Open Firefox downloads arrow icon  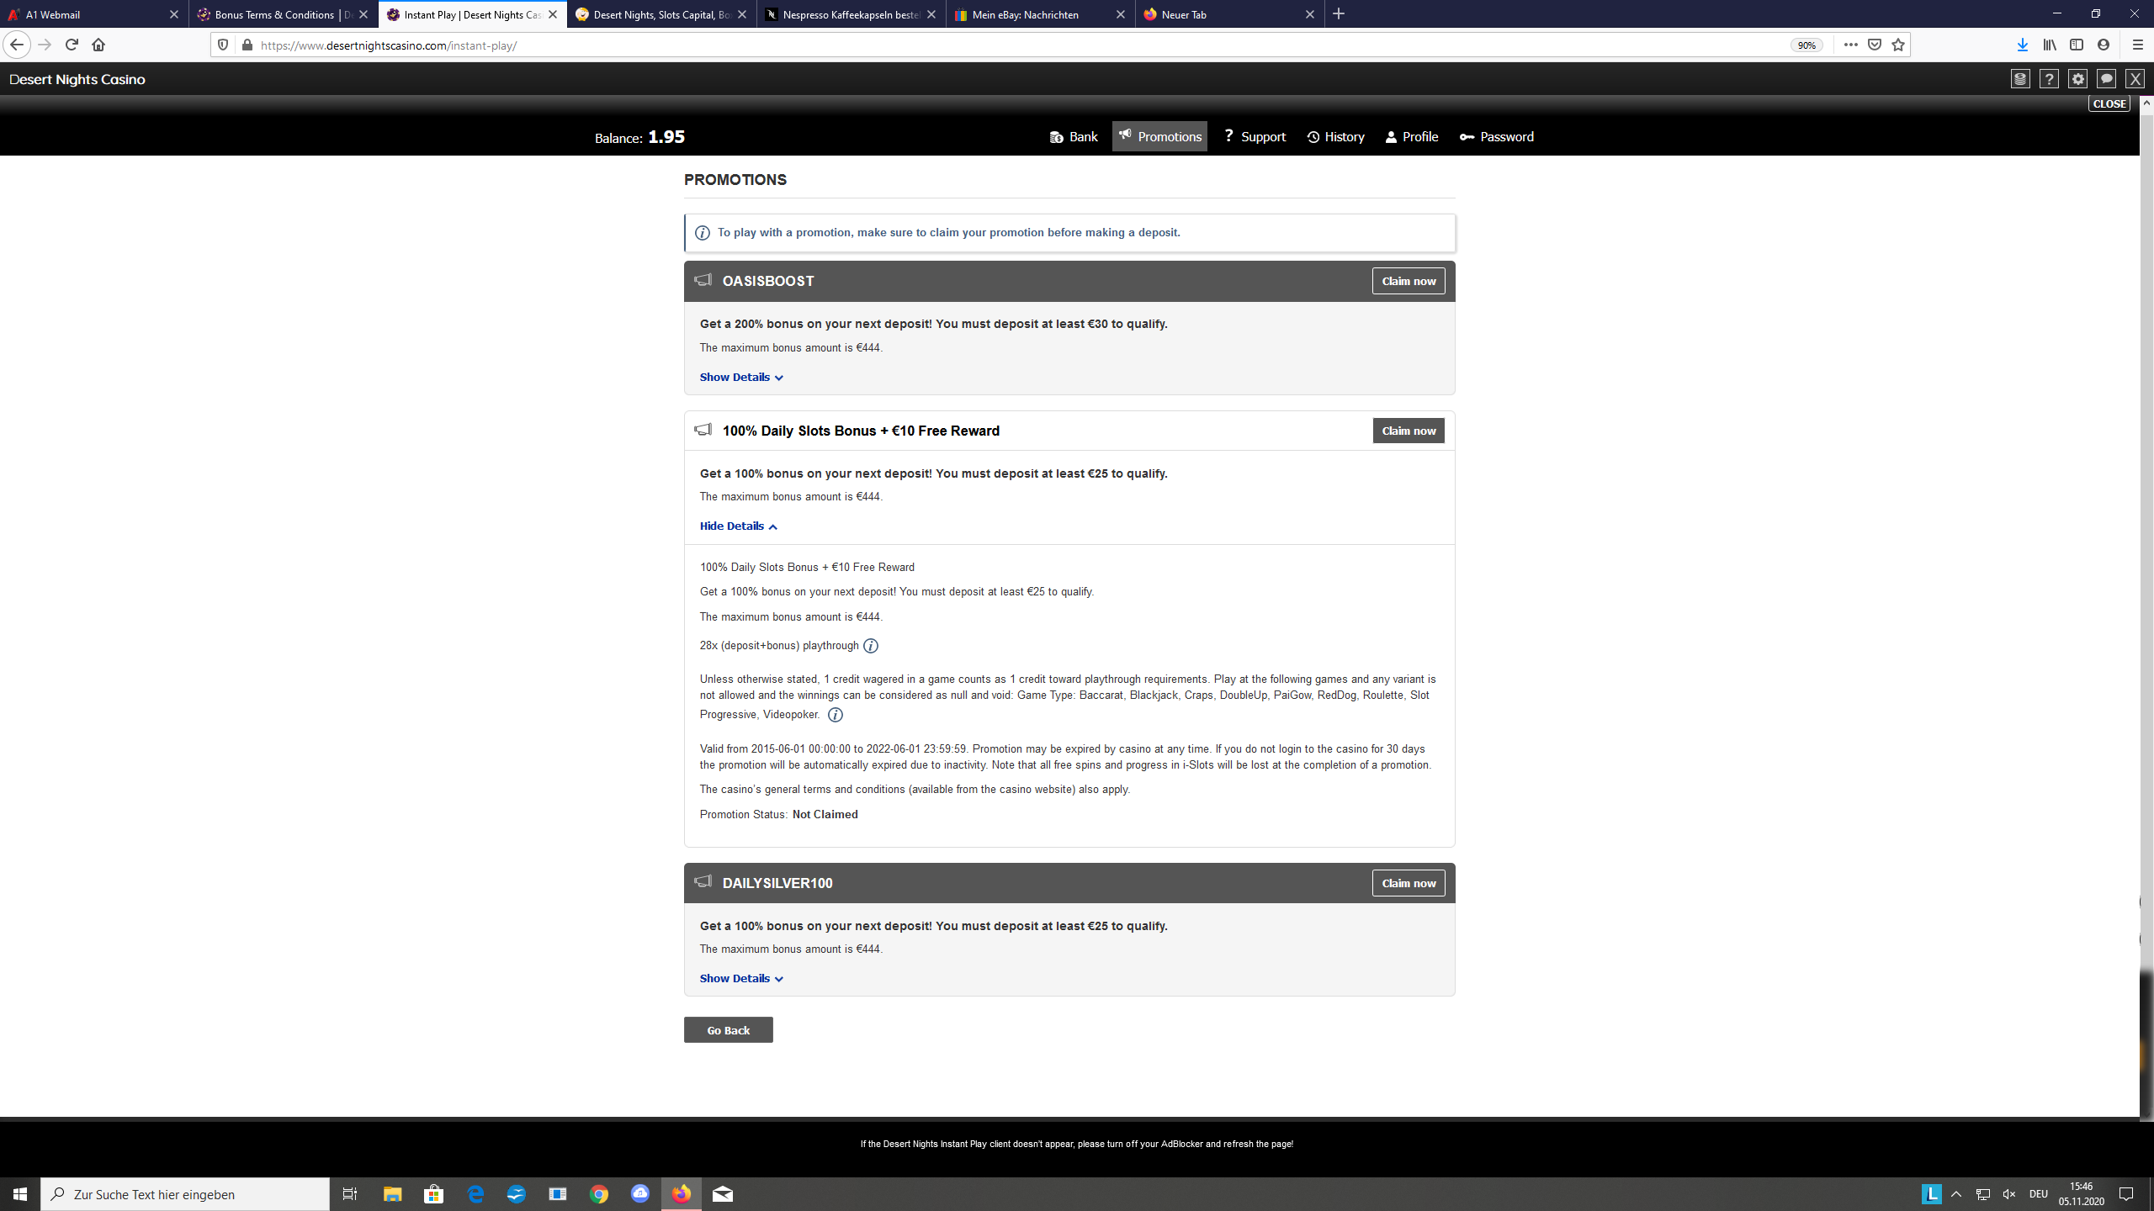pos(2022,45)
